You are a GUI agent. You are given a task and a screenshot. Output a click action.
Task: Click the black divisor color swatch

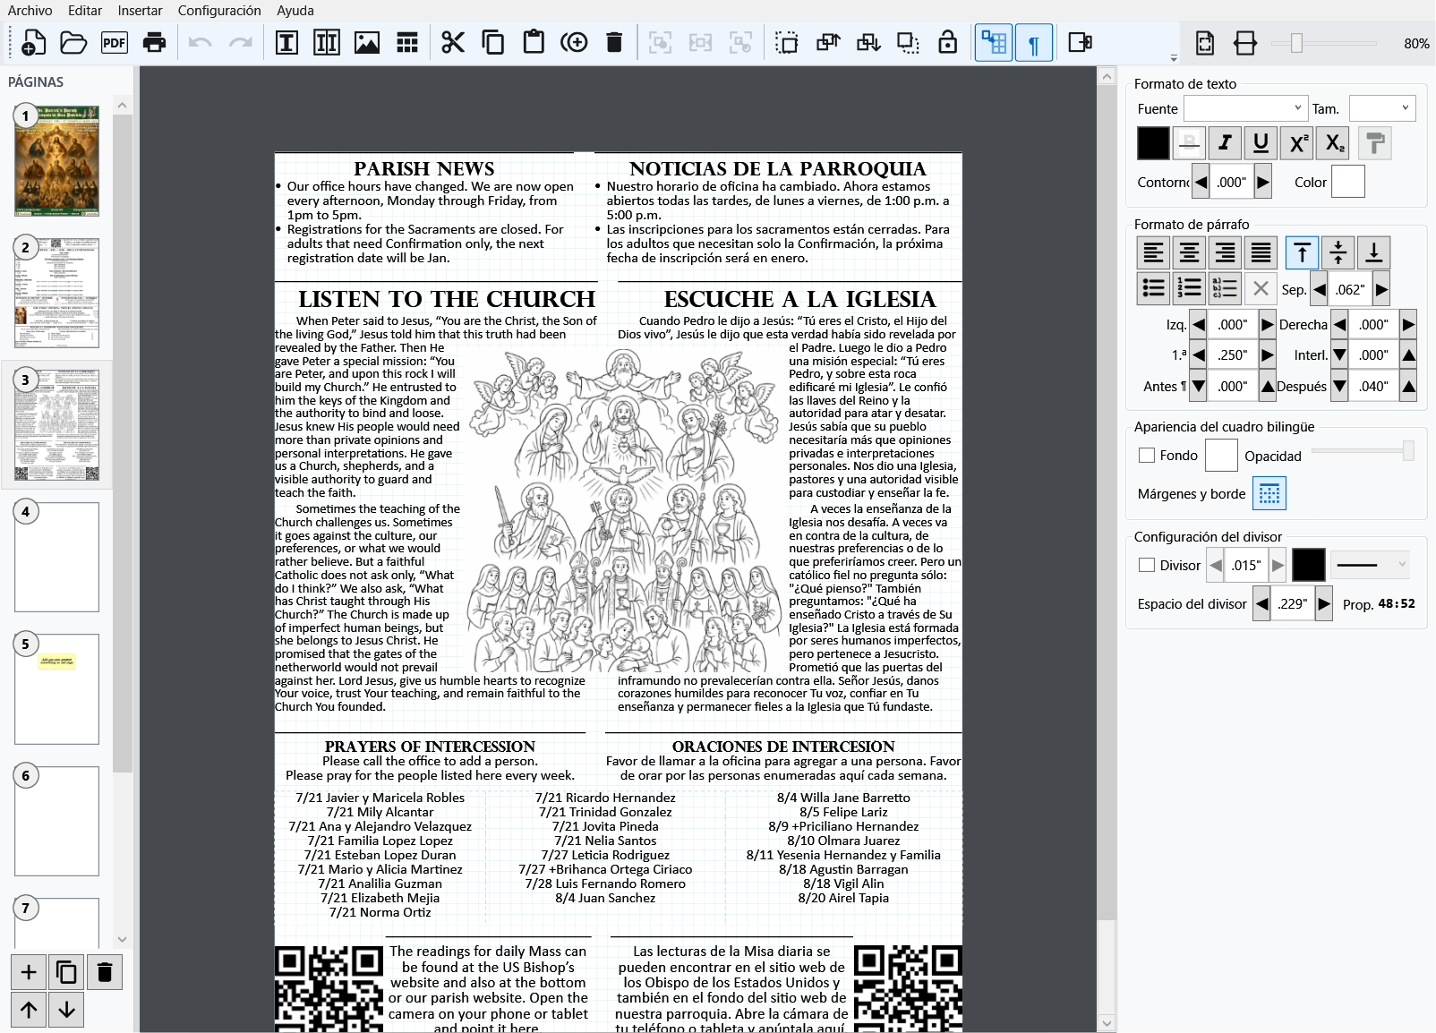[x=1308, y=565]
